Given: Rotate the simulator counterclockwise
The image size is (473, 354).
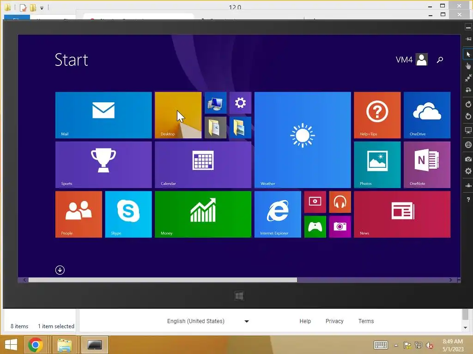Looking at the screenshot, I should pos(468,116).
